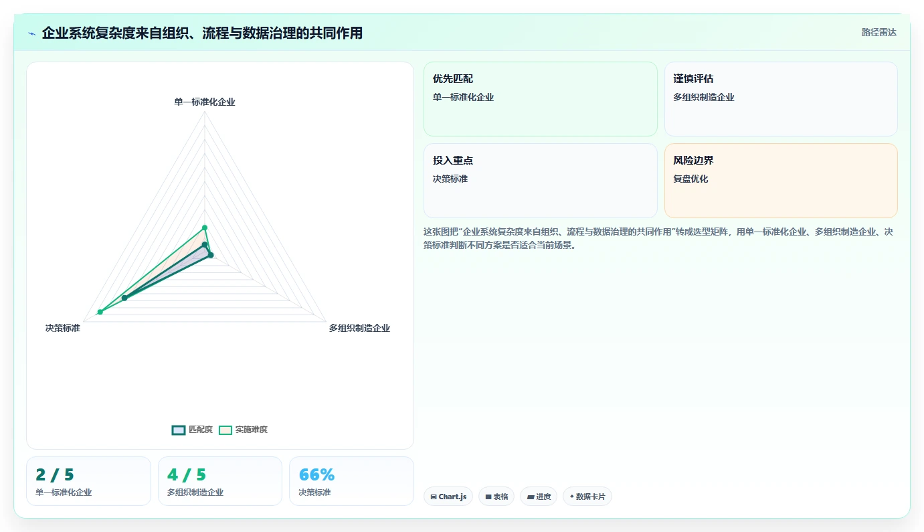The width and height of the screenshot is (924, 532).
Task: Toggle the 实施难度 legend item
Action: click(243, 430)
